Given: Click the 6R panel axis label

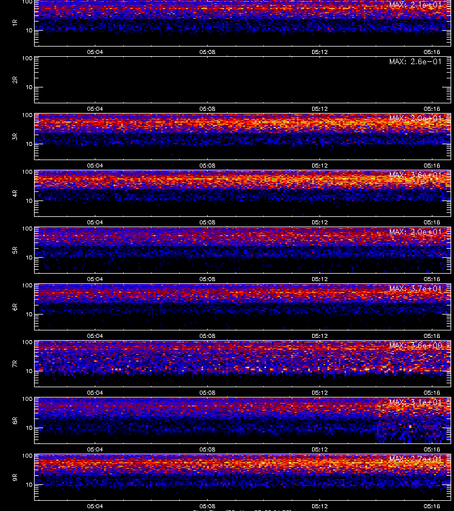Looking at the screenshot, I should (x=15, y=307).
